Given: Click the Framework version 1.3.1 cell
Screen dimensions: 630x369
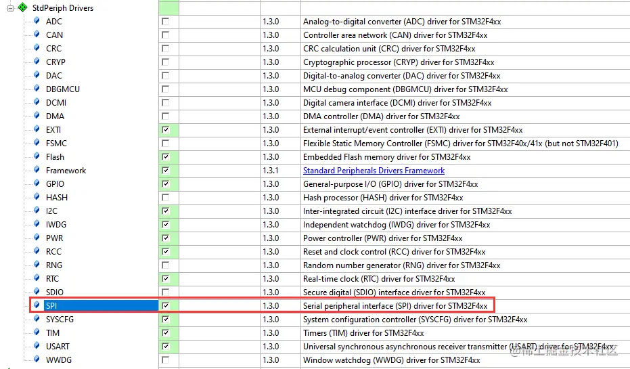Looking at the screenshot, I should tap(280, 171).
